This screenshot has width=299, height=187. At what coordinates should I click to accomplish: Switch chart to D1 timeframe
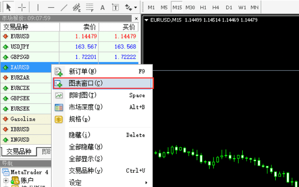(229, 7)
